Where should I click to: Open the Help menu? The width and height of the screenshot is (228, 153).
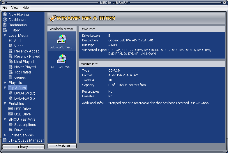25,8
